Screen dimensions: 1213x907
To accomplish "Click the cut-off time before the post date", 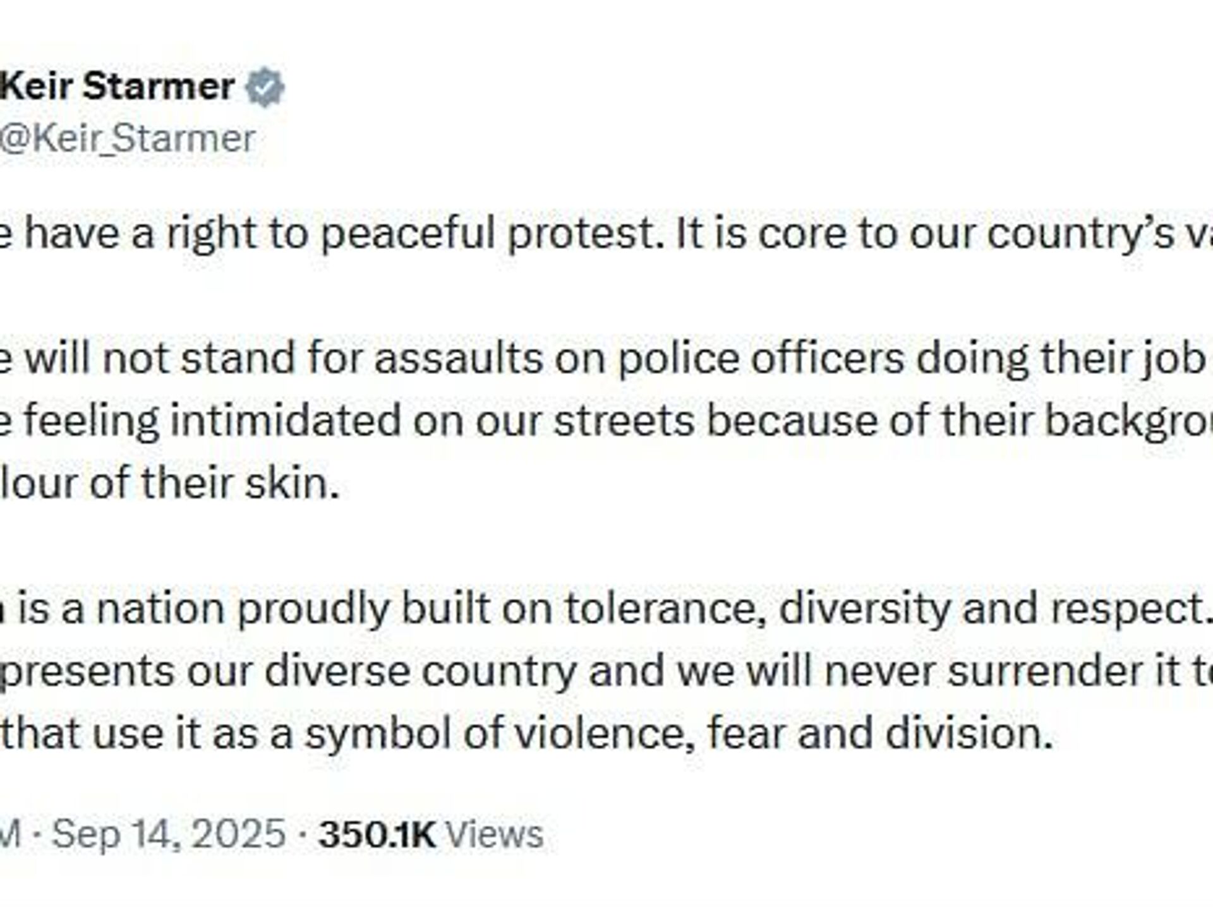I will (10, 834).
